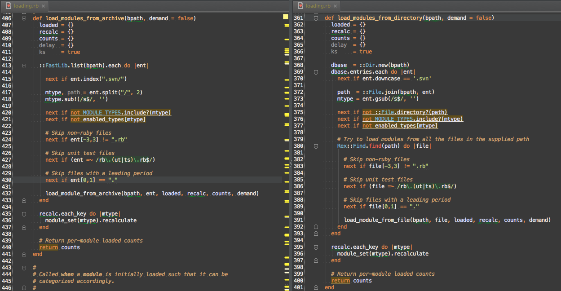This screenshot has width=561, height=291.
Task: Click '# Called when a module' comment line
Action: pos(133,274)
